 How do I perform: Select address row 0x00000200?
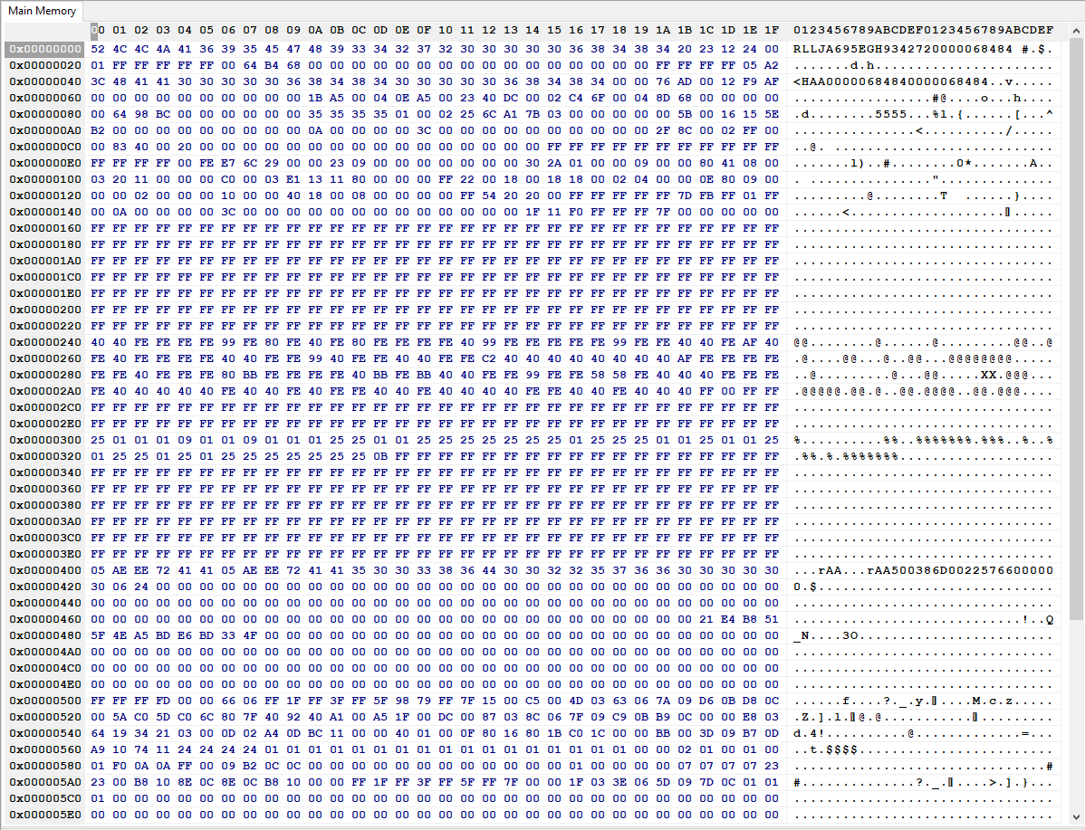click(x=45, y=310)
